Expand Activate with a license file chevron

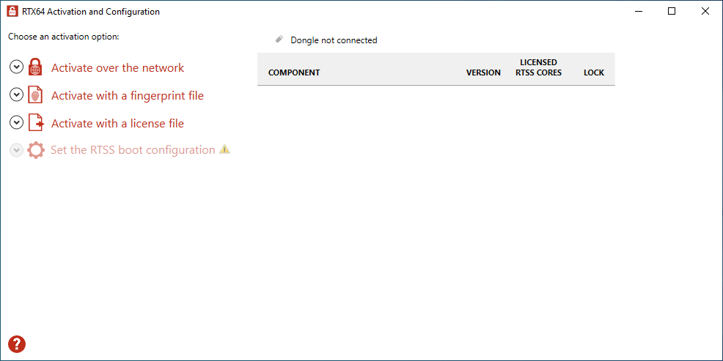(x=17, y=123)
